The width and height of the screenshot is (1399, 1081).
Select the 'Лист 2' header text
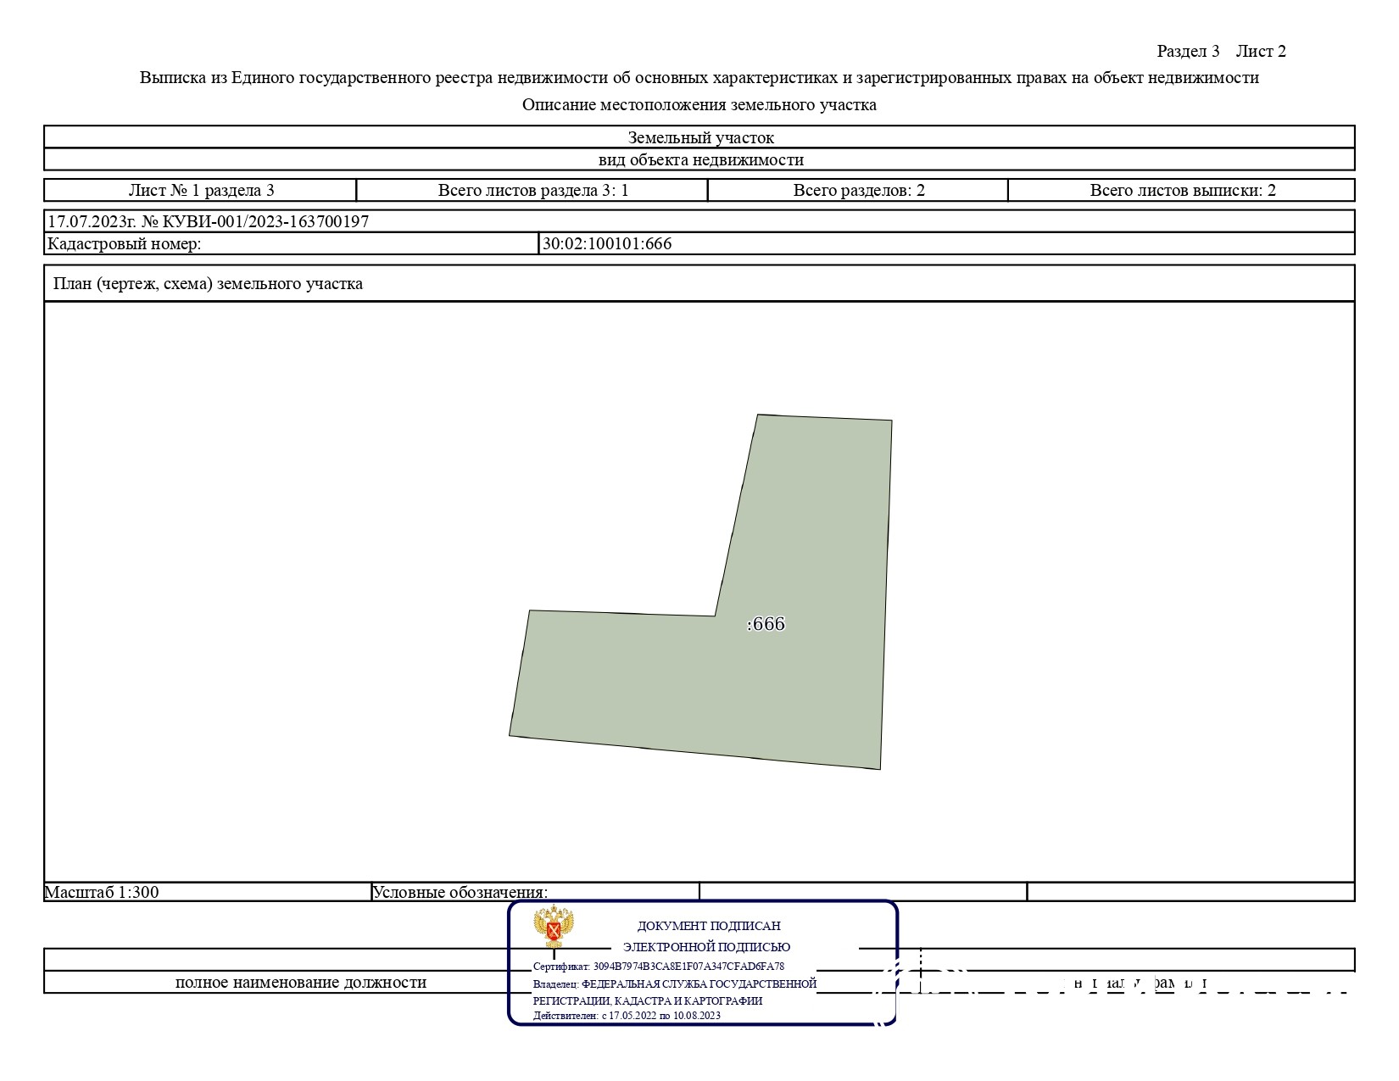point(1260,51)
